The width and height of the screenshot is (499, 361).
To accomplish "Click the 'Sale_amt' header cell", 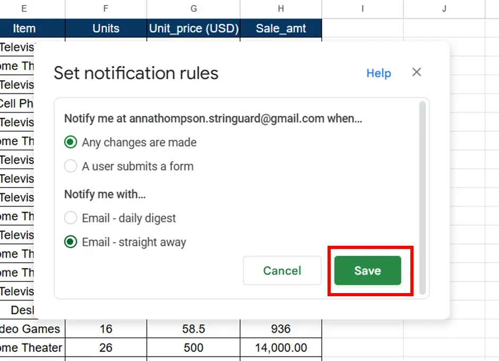I will [x=281, y=28].
